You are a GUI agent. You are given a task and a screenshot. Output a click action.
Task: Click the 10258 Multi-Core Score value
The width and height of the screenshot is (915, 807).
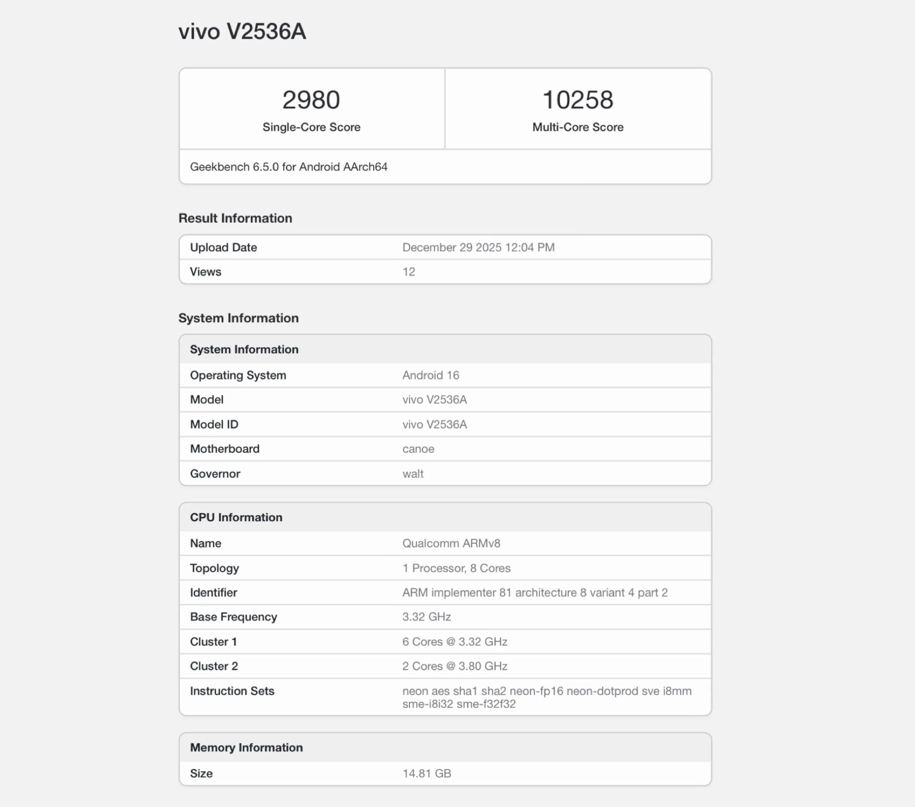[x=578, y=99]
